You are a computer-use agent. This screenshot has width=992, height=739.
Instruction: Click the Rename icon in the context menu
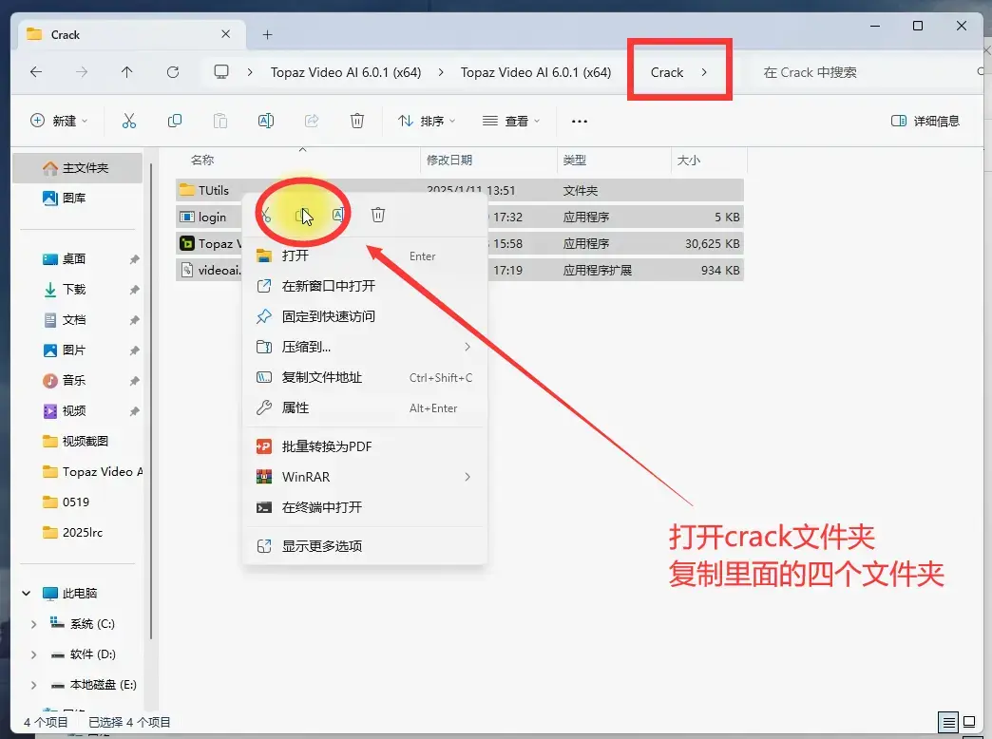point(338,215)
